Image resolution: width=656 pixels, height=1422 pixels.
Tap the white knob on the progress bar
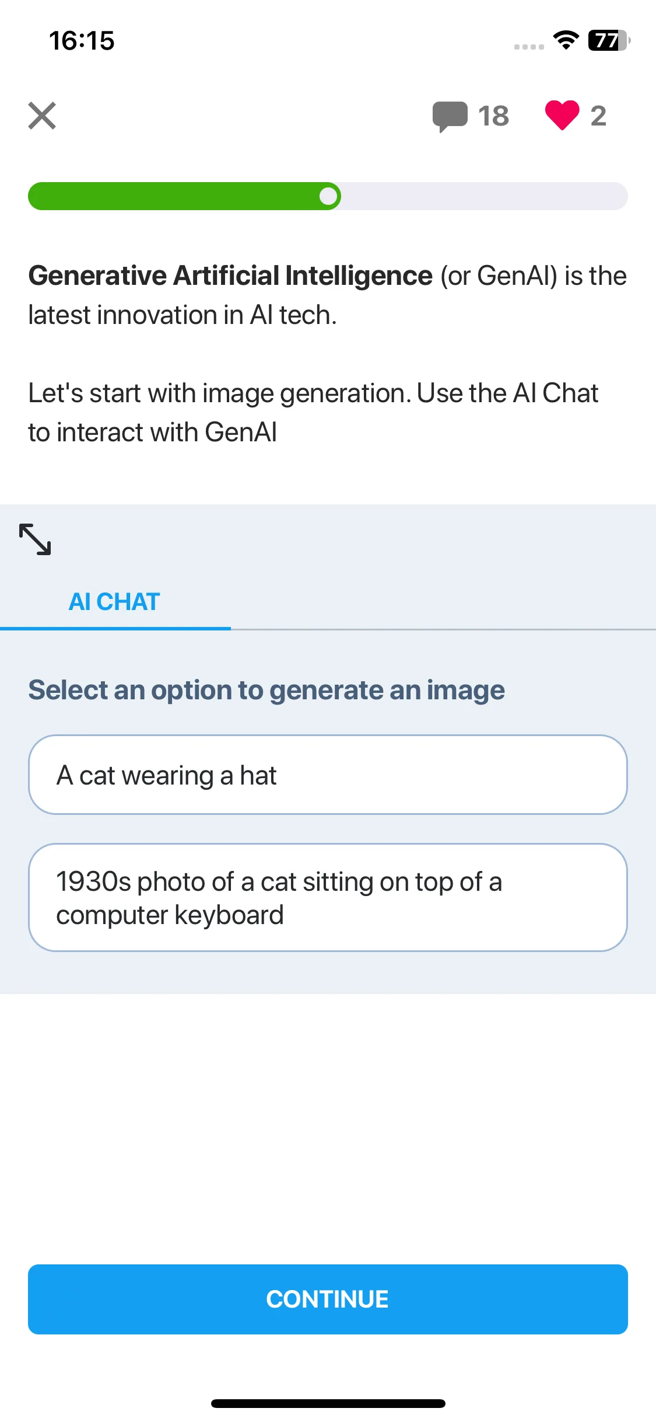329,196
